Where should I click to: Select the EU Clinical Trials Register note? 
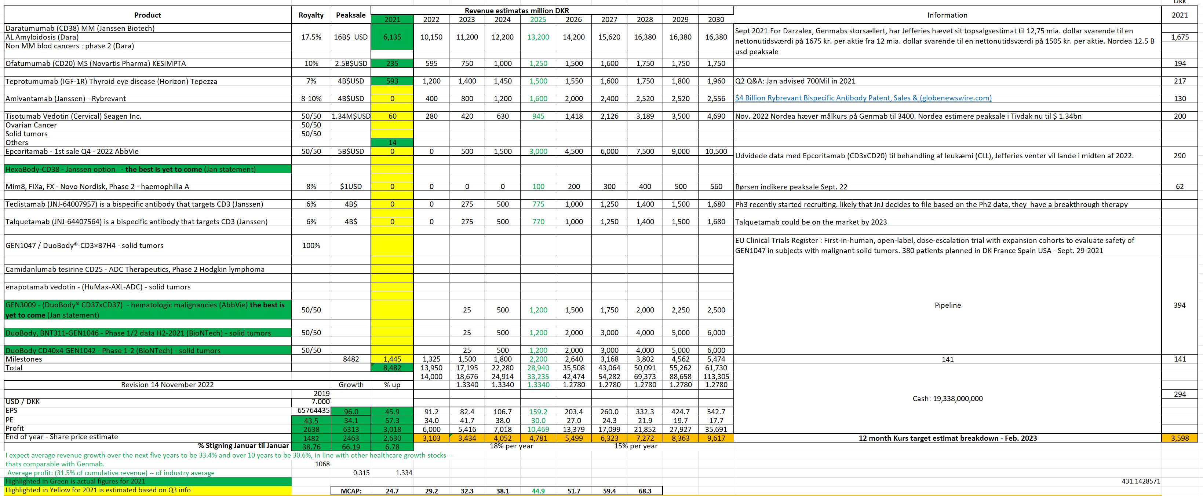click(948, 246)
